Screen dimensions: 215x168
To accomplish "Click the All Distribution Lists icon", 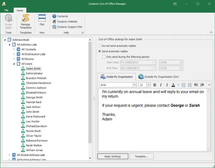I will point(18,54).
